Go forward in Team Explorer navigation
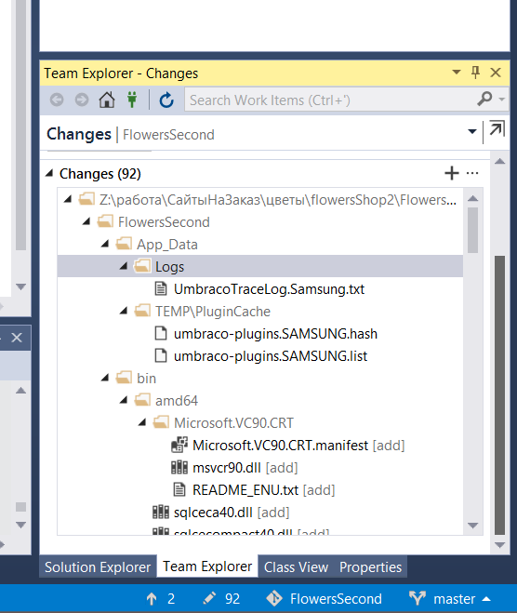 pos(82,100)
